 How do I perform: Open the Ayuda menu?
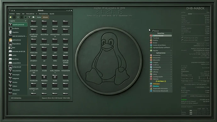coord(52,14)
